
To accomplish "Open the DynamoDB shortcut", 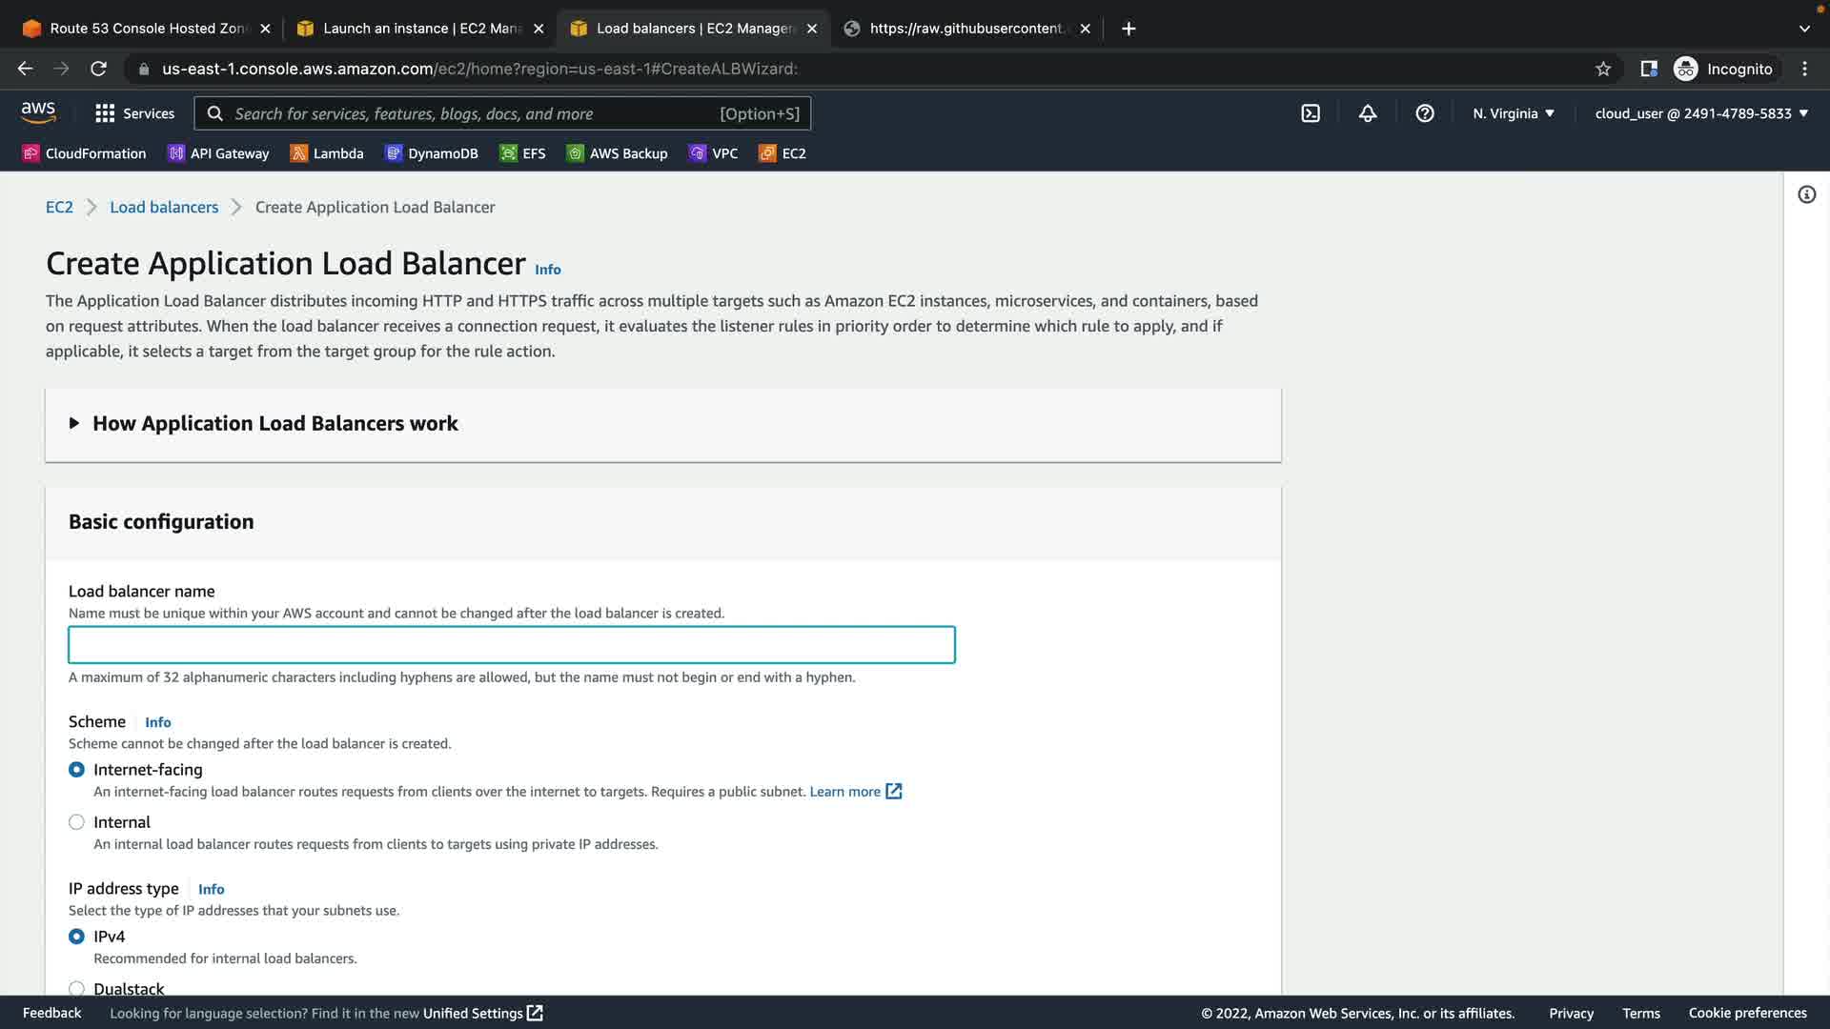I will (432, 153).
